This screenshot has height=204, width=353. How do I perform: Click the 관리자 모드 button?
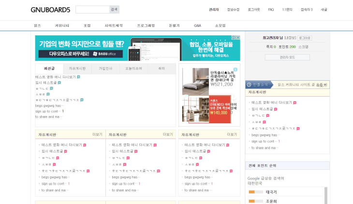pyautogui.click(x=287, y=57)
